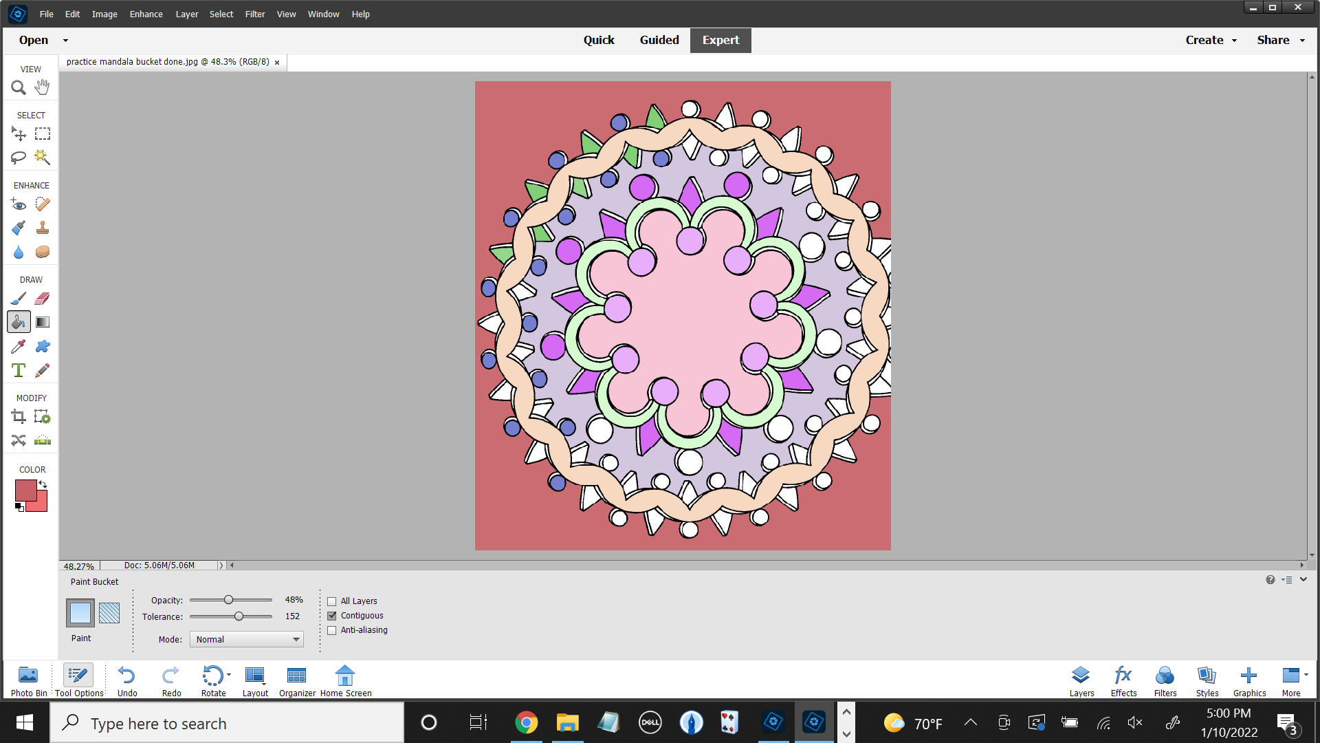Uncheck the Contiguous option
The width and height of the screenshot is (1320, 743).
tap(332, 616)
